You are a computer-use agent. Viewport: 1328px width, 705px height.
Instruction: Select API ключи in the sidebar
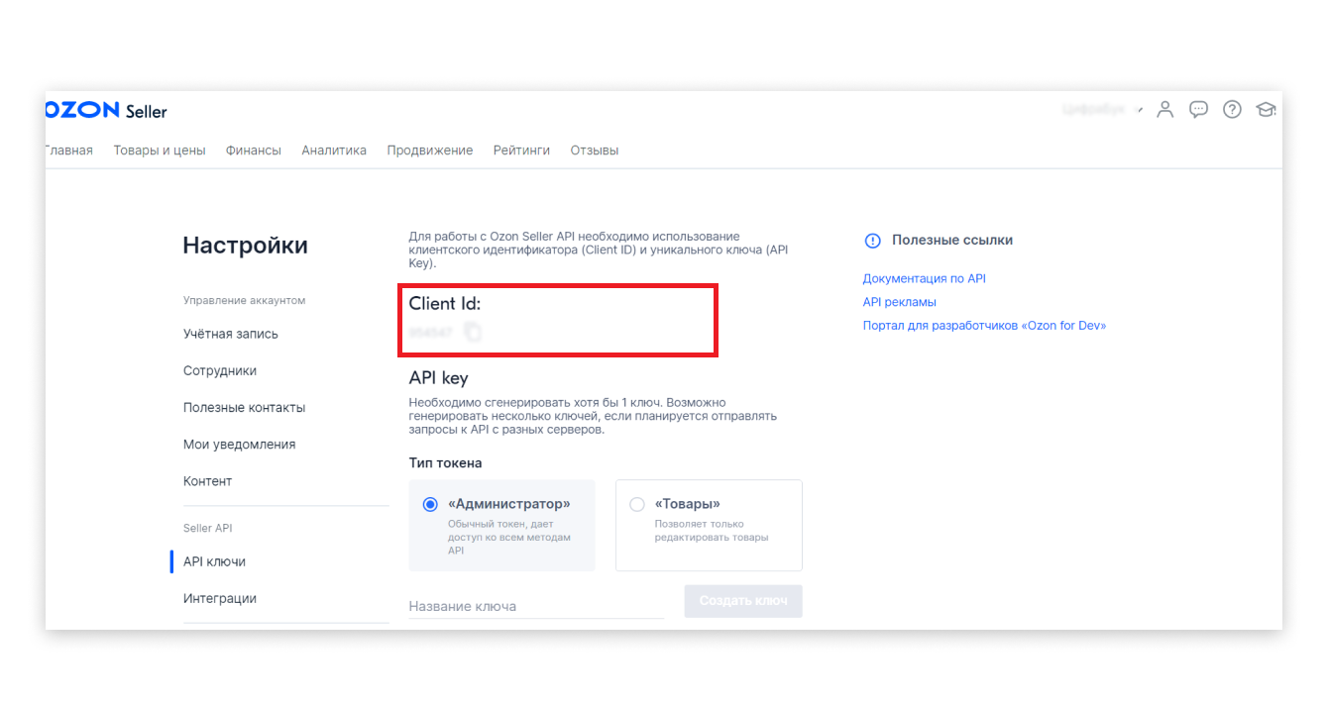click(215, 561)
